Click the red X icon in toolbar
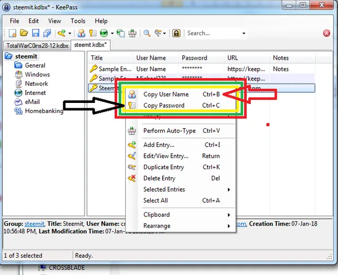The height and width of the screenshot is (275, 338). [x=326, y=33]
